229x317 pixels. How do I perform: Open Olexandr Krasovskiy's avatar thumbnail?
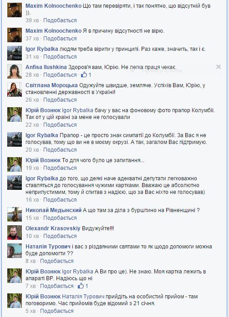(x=15, y=233)
